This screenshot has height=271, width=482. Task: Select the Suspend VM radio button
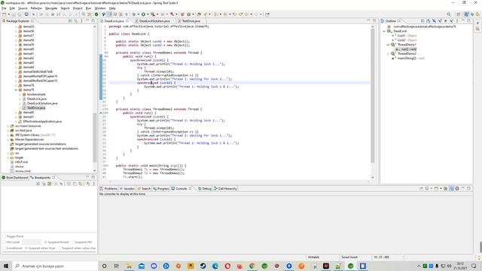point(73,242)
